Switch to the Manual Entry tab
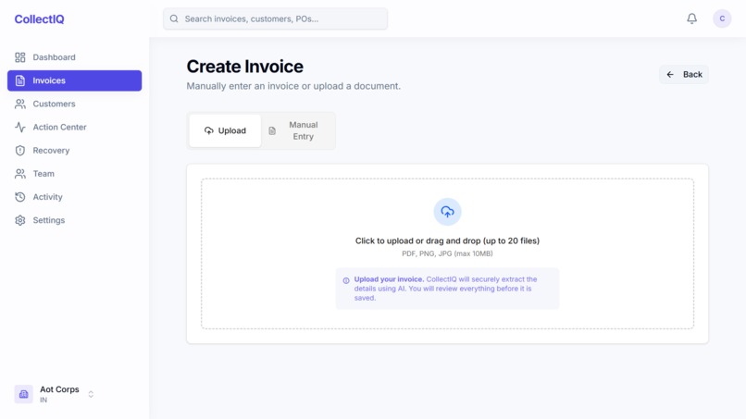Viewport: 746px width, 419px height. tap(298, 130)
